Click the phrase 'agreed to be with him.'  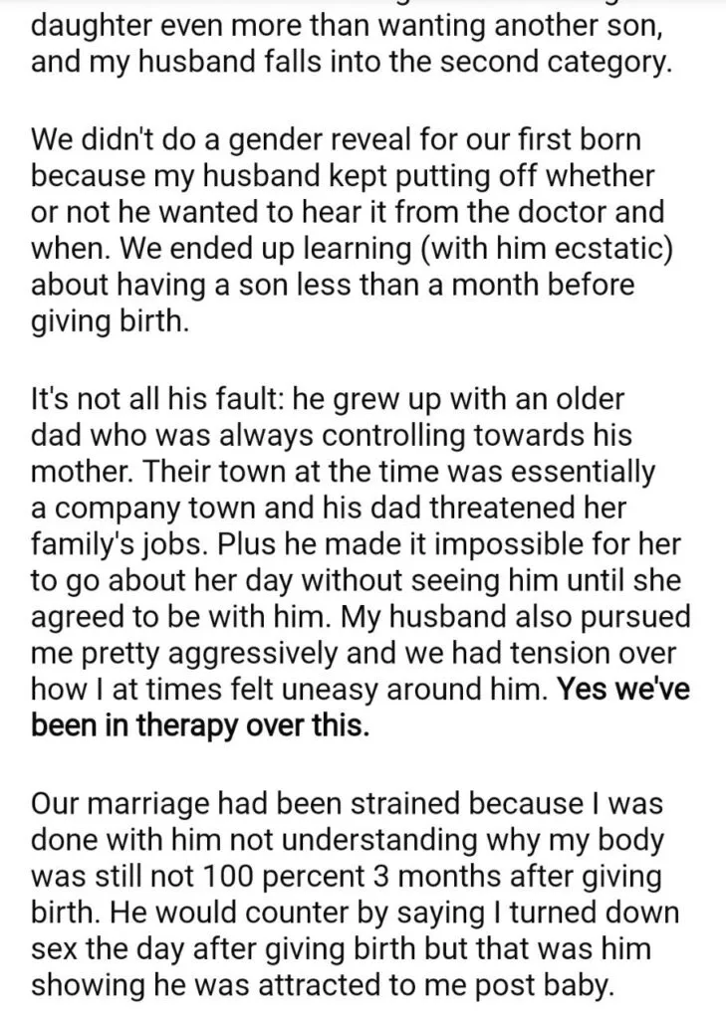(181, 617)
